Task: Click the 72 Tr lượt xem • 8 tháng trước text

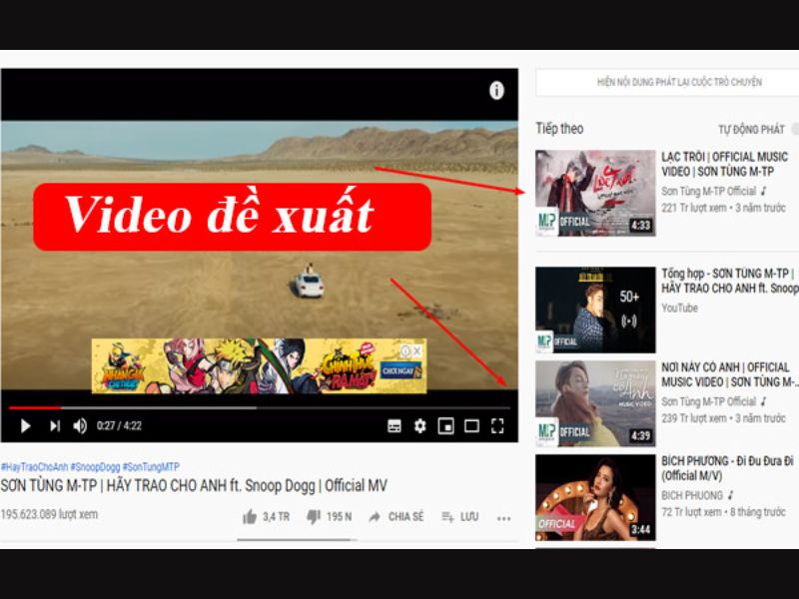Action: (x=723, y=512)
